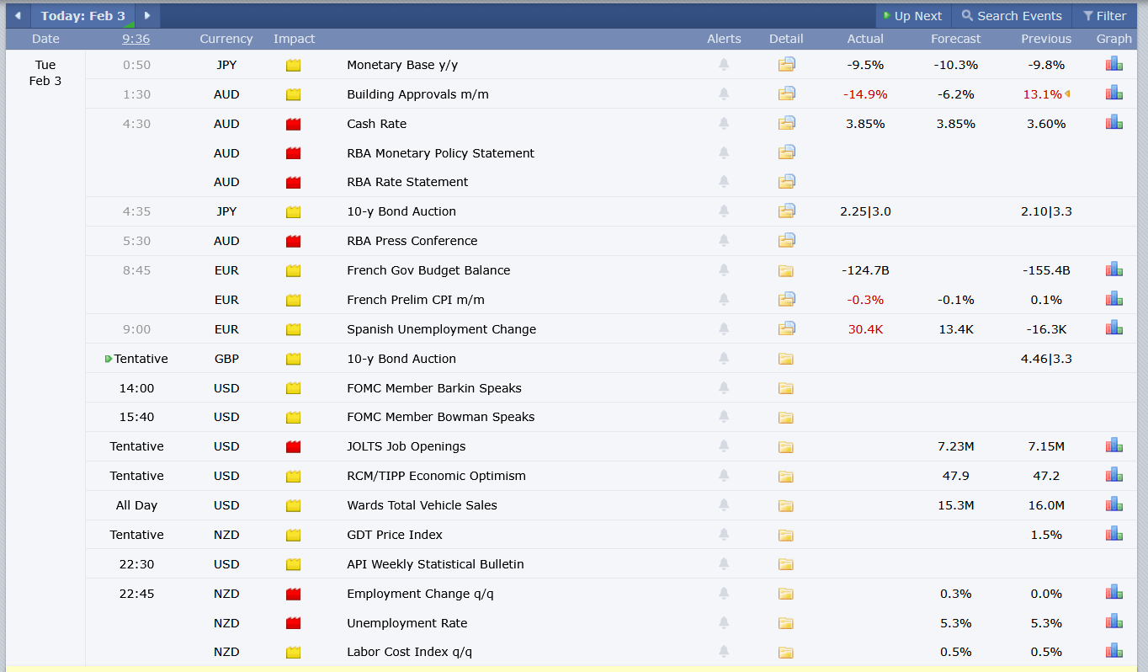Open graph for JOLTS Job Openings
The image size is (1148, 672).
[1113, 446]
